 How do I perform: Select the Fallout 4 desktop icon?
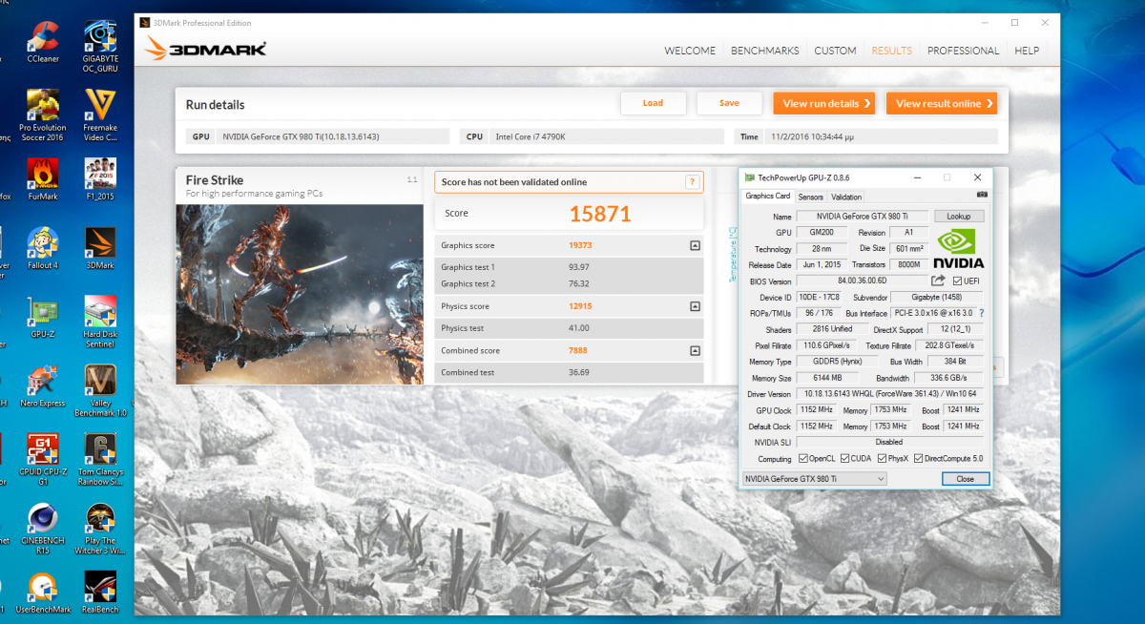[x=43, y=248]
